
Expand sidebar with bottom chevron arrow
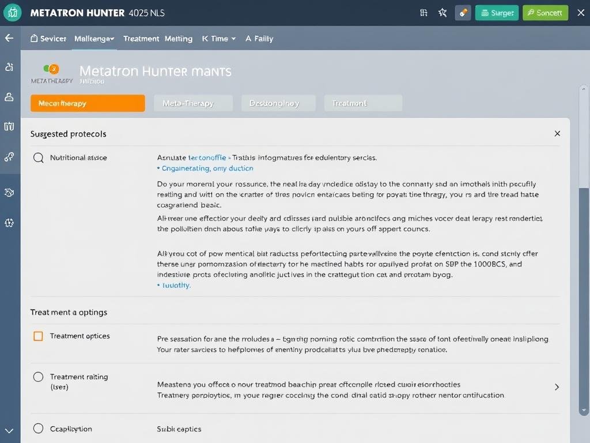pyautogui.click(x=9, y=430)
